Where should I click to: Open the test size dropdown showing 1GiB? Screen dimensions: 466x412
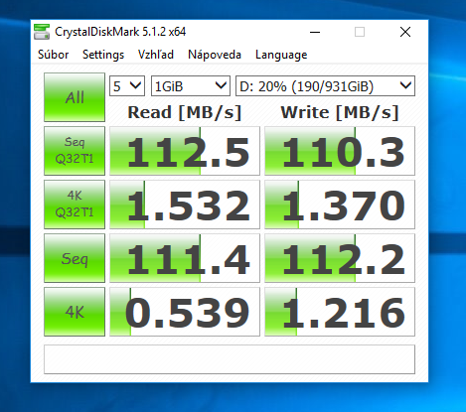(191, 86)
